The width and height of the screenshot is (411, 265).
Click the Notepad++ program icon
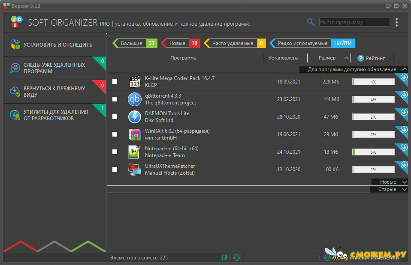(135, 152)
